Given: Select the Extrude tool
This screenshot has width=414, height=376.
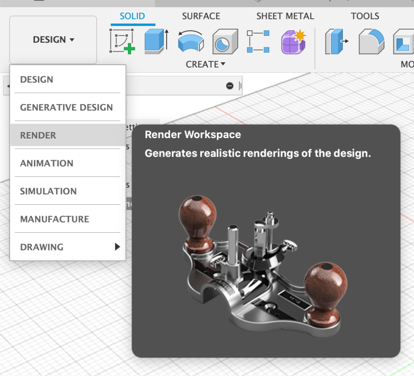Looking at the screenshot, I should pos(156,42).
